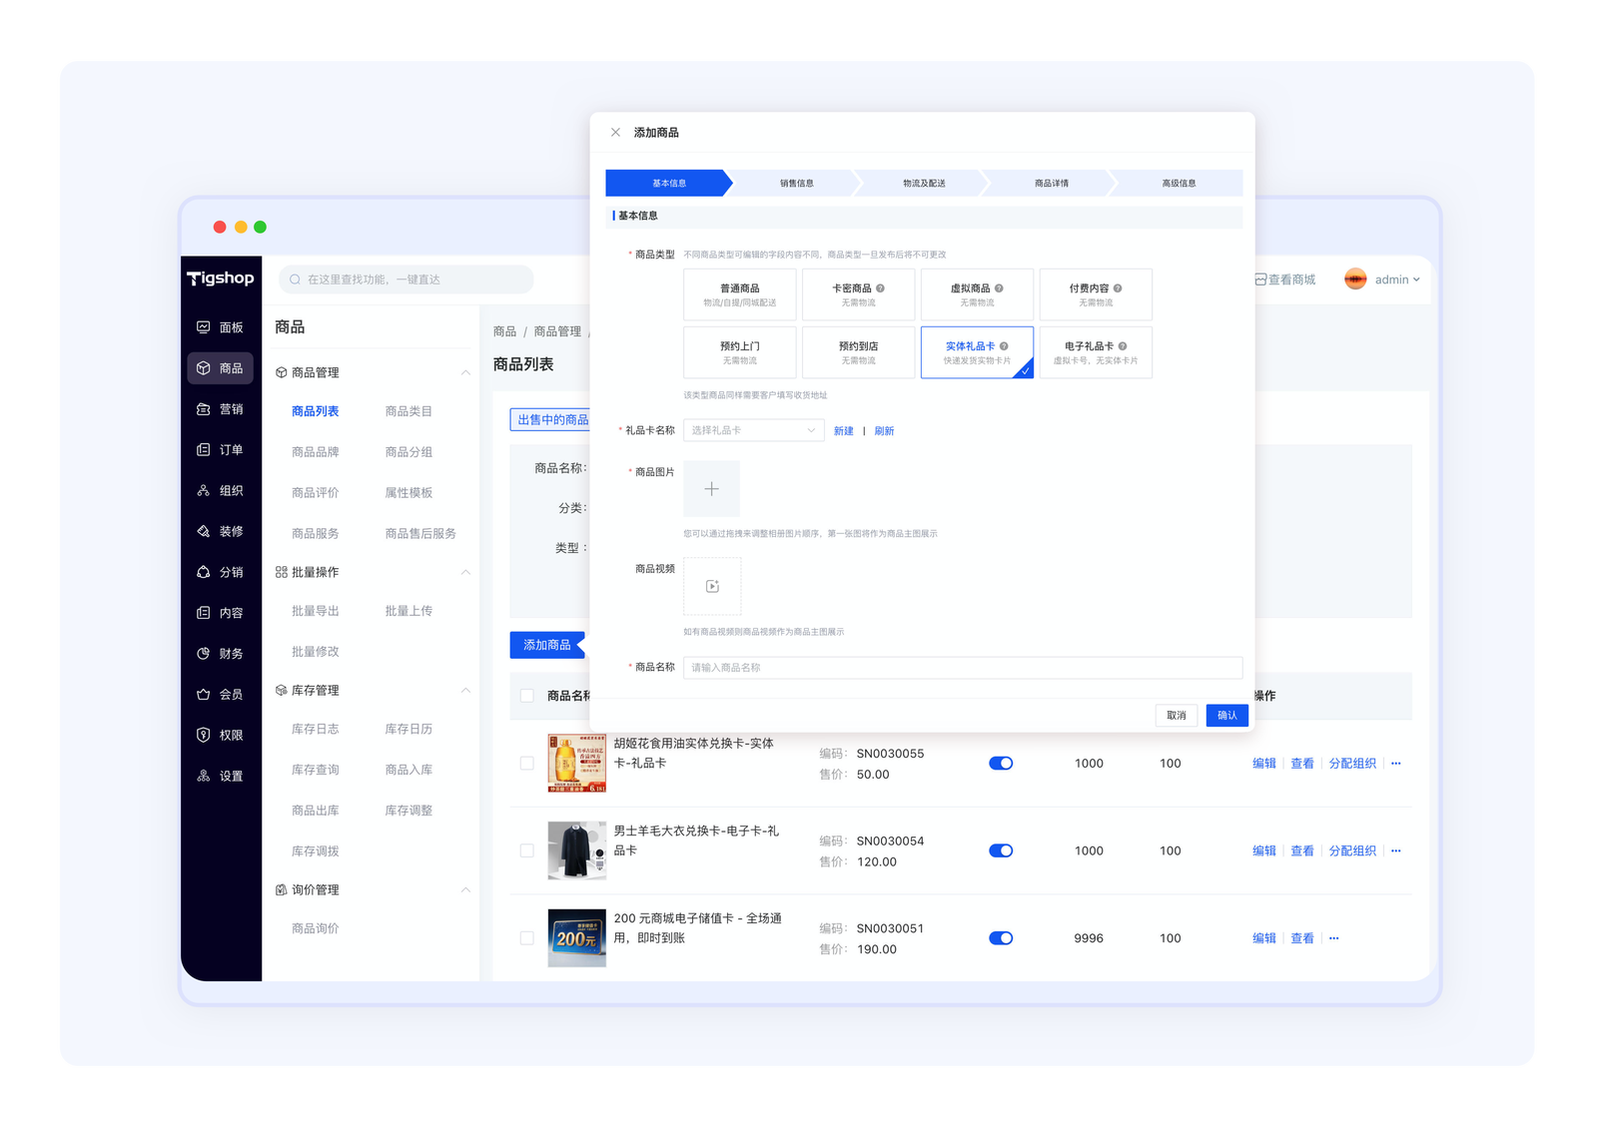Viewport: 1598px width, 1127px height.
Task: Click the 面板 dashboard icon in sidebar
Action: pyautogui.click(x=204, y=327)
